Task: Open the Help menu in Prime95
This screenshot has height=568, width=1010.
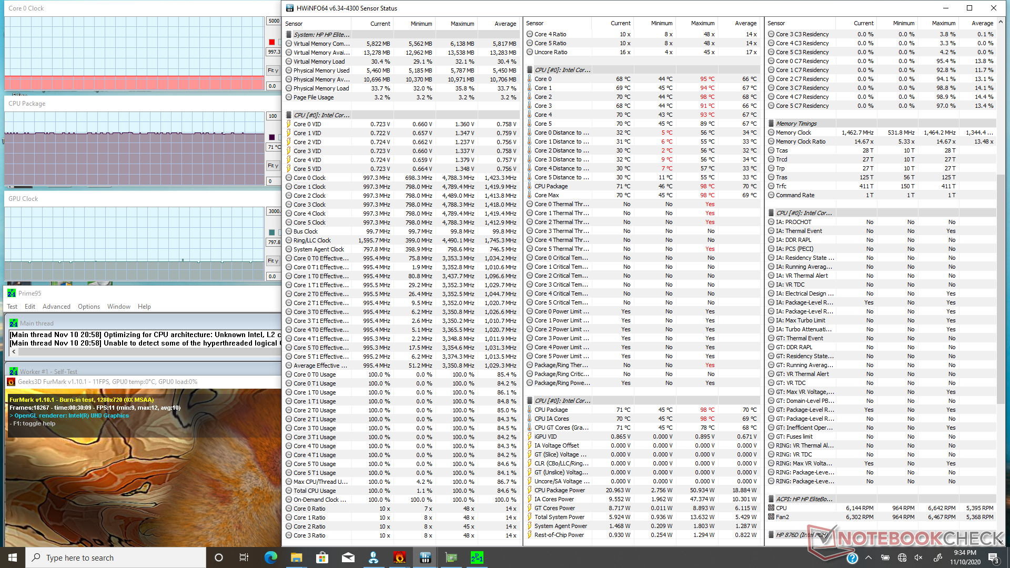Action: coord(144,307)
